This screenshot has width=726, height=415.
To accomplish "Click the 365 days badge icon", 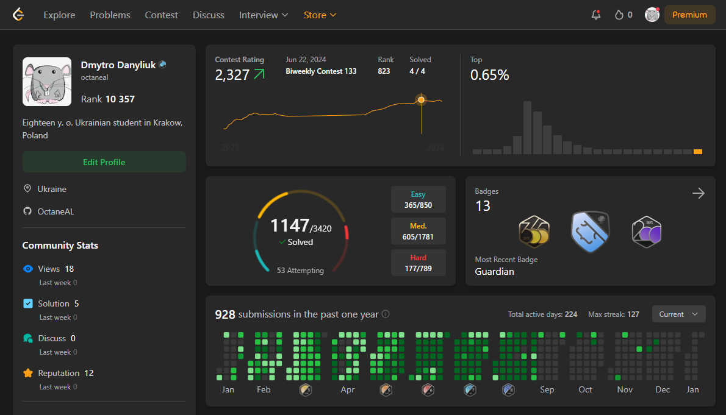I will [534, 232].
